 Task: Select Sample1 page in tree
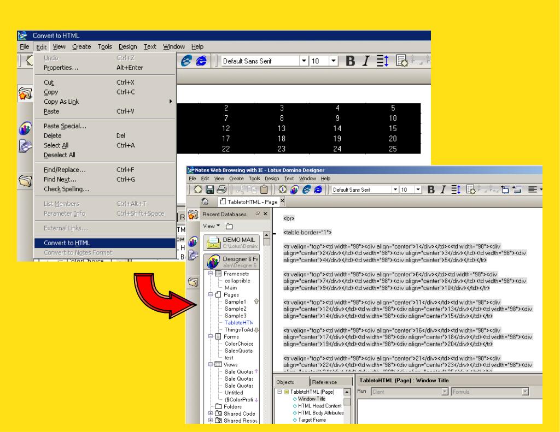pyautogui.click(x=235, y=302)
